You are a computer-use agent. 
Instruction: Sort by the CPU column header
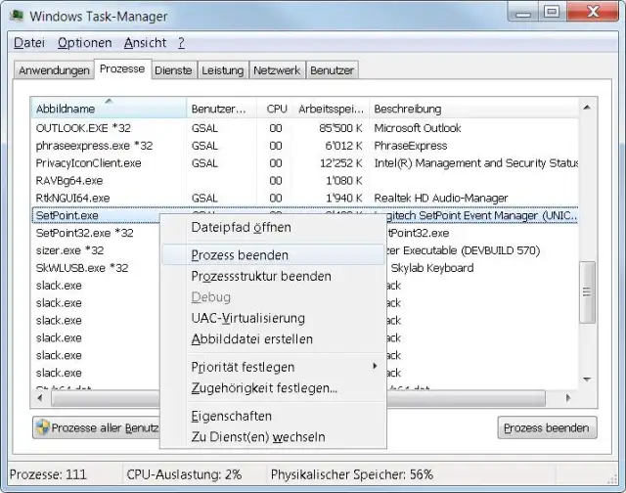click(x=277, y=109)
